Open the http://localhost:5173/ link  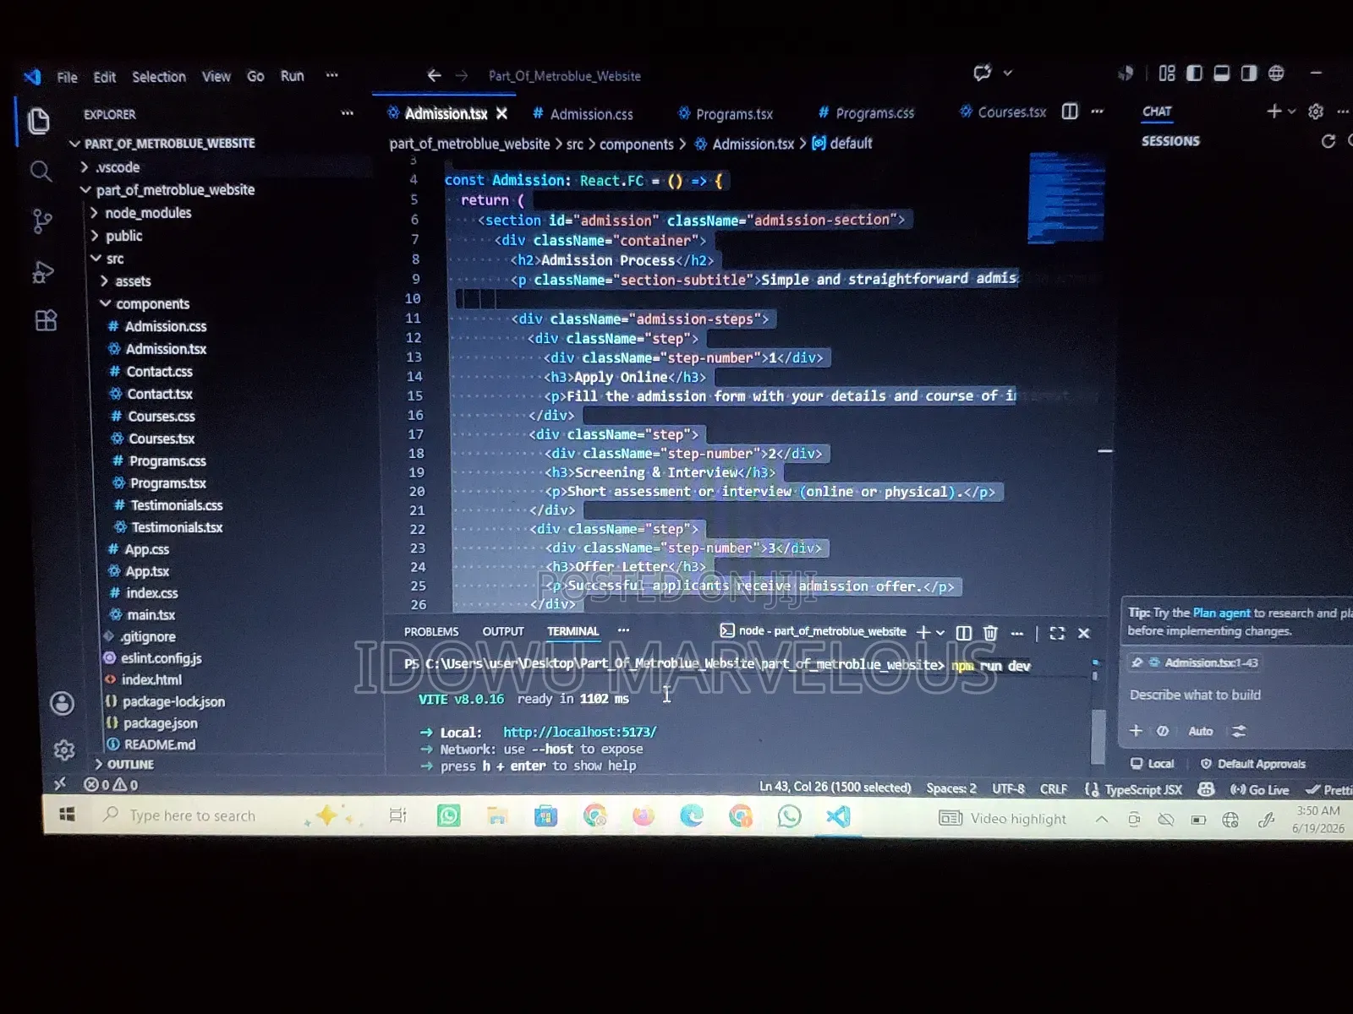[579, 732]
